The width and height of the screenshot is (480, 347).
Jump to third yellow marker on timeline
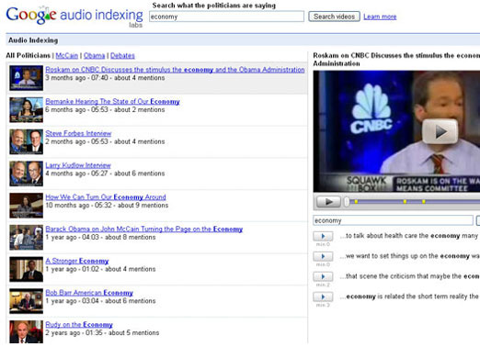[424, 202]
